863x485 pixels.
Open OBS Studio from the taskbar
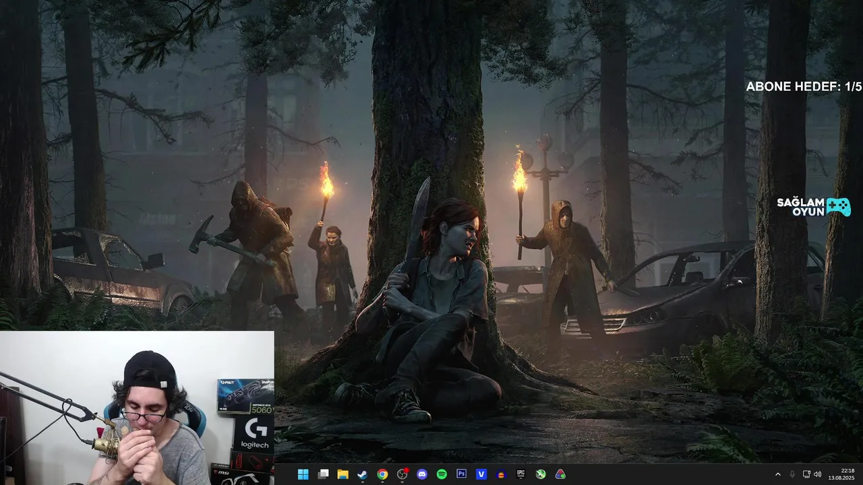(403, 474)
